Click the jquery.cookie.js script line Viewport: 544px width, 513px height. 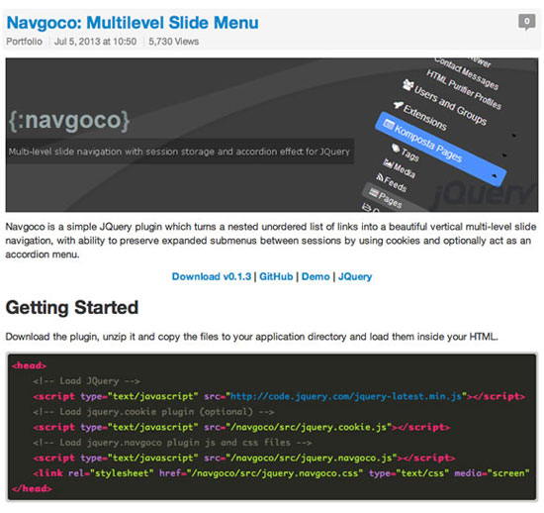pos(241,427)
